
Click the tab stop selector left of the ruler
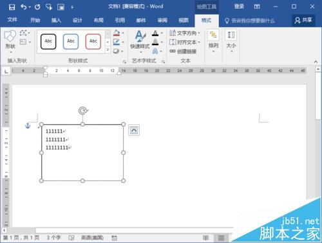[6, 71]
